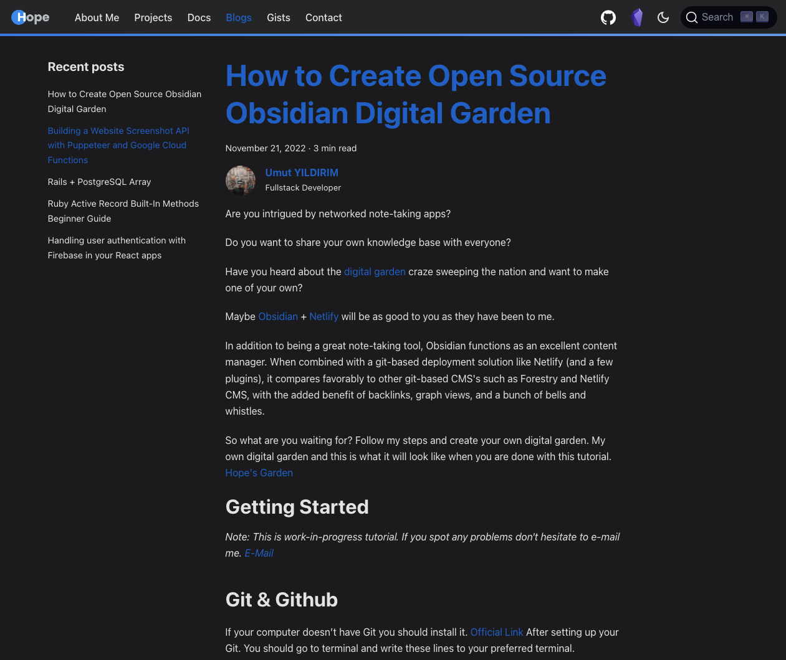Visit the Hope's Garden link

click(259, 473)
